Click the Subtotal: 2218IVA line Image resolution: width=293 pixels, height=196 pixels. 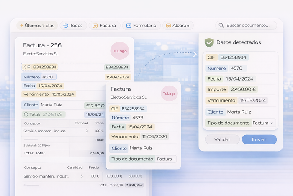pyautogui.click(x=37, y=146)
